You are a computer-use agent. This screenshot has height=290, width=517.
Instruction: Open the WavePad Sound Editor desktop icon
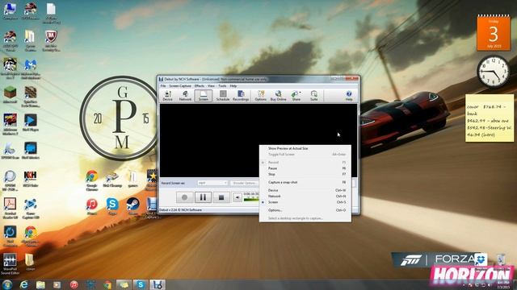[10, 264]
